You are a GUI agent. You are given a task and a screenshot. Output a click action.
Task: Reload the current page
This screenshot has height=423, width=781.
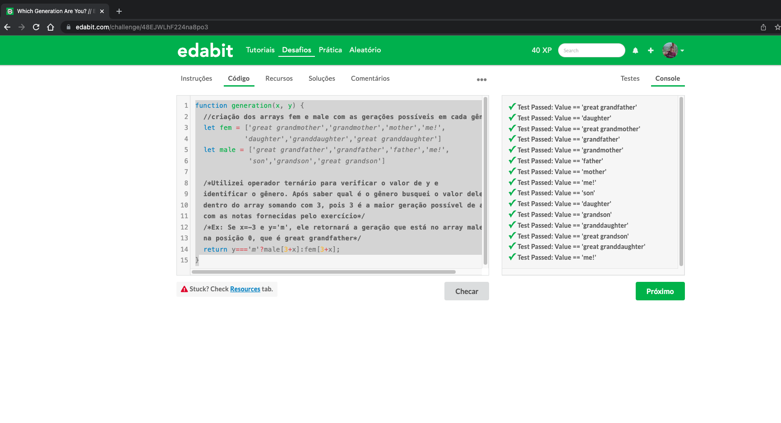click(x=36, y=27)
